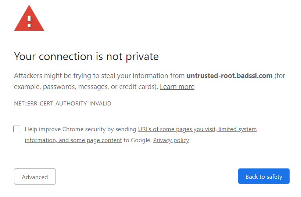301x197 pixels.
Task: Open the Privacy policy link
Action: tap(171, 140)
